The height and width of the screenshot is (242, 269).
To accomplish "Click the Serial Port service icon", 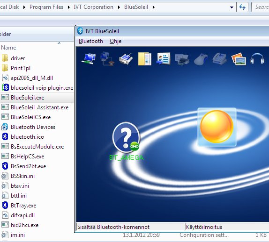I will tap(126, 59).
